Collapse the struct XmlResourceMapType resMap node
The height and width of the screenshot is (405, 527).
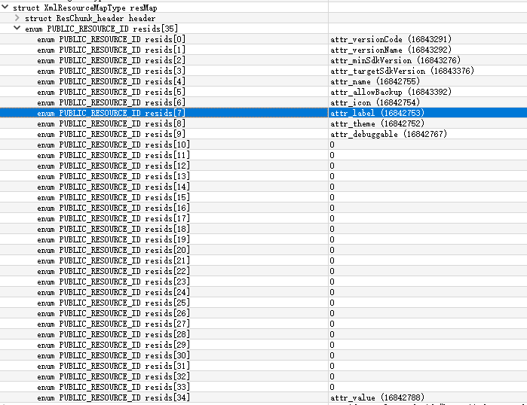click(5, 7)
